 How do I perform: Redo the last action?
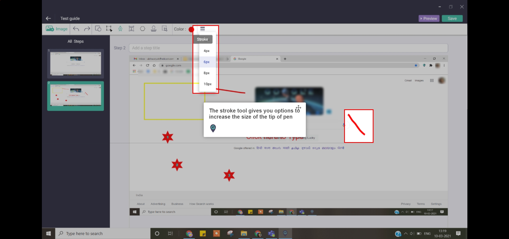[x=87, y=29]
